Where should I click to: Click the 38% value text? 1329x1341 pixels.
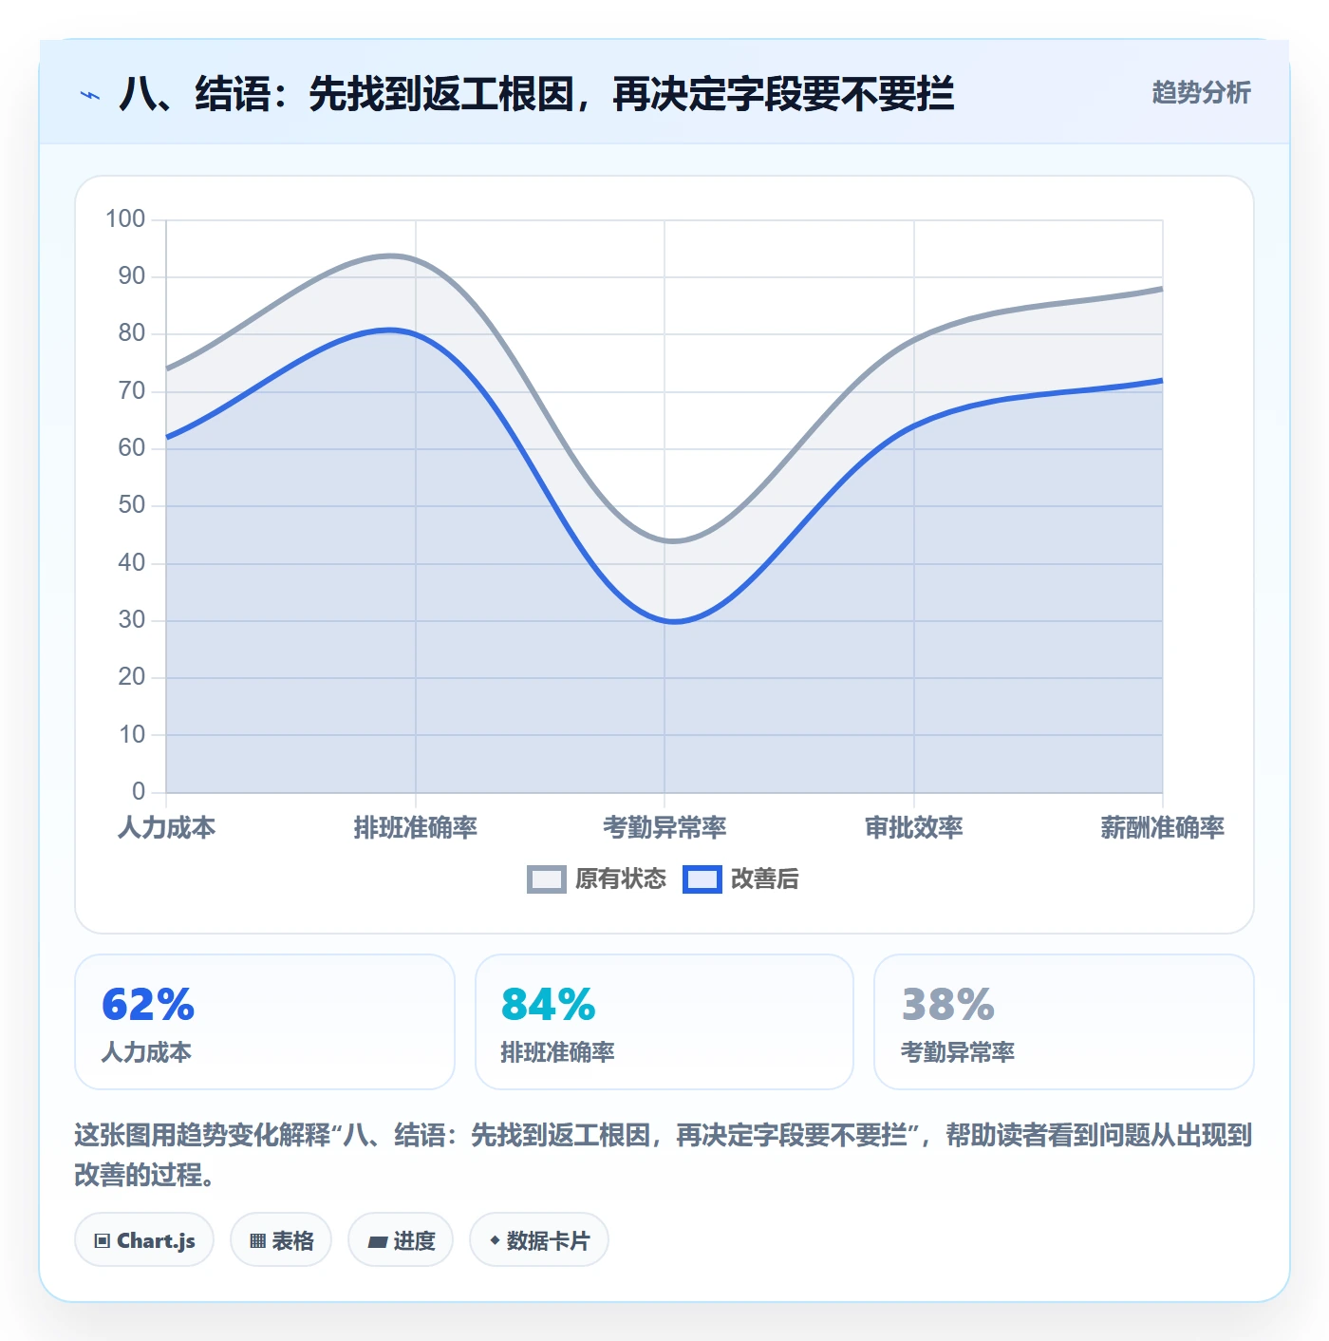948,1005
